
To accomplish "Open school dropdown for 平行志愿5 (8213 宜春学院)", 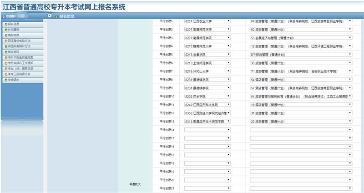I will coord(207,55).
